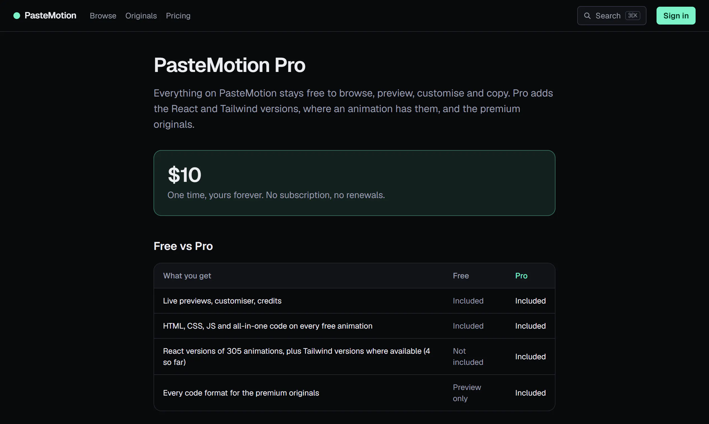
Task: Select the Pricing nav link
Action: [178, 16]
